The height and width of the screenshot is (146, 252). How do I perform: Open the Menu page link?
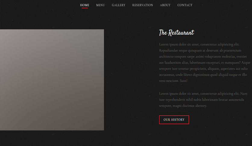coord(100,5)
